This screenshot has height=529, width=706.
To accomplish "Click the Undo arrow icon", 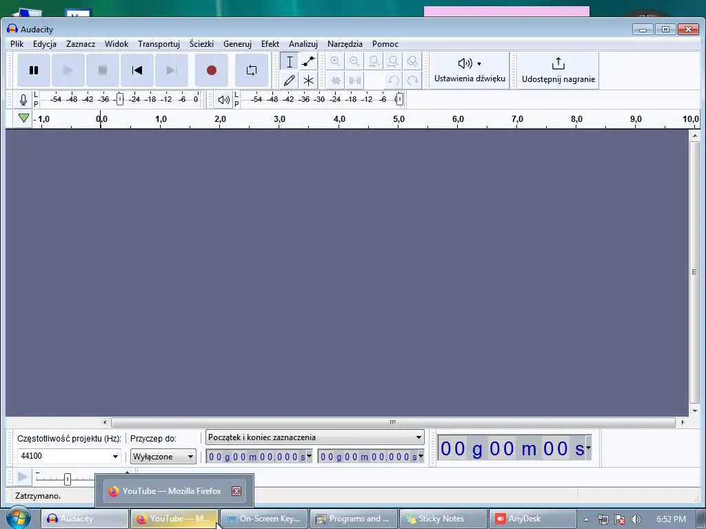I will (x=393, y=81).
